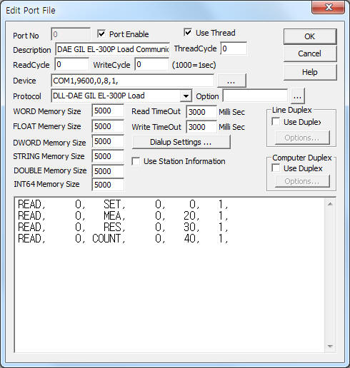
Task: Click the Cancel button
Action: click(x=310, y=53)
